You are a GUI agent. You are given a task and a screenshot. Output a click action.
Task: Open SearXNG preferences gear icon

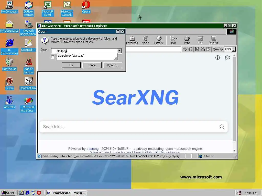click(x=227, y=57)
